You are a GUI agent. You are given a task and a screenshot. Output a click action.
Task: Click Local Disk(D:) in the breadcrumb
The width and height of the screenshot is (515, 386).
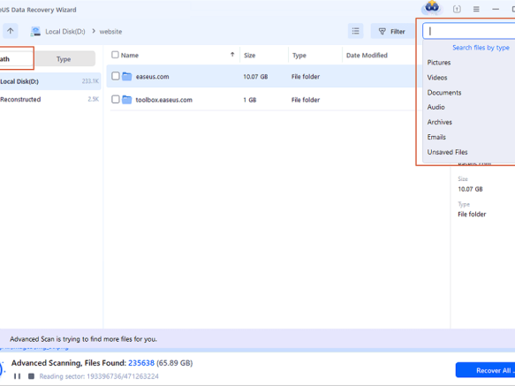[65, 32]
